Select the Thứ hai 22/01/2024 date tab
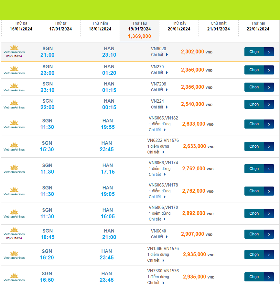Screen dimensions: 280x284 pos(258,26)
